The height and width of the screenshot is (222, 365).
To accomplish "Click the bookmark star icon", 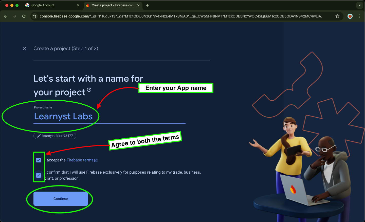I will 337,16.
